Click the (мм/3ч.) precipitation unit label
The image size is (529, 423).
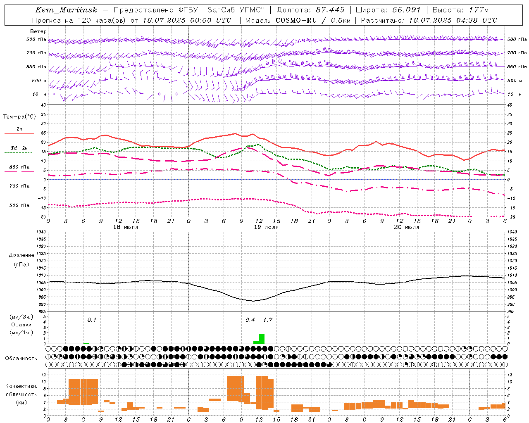[x=21, y=317]
